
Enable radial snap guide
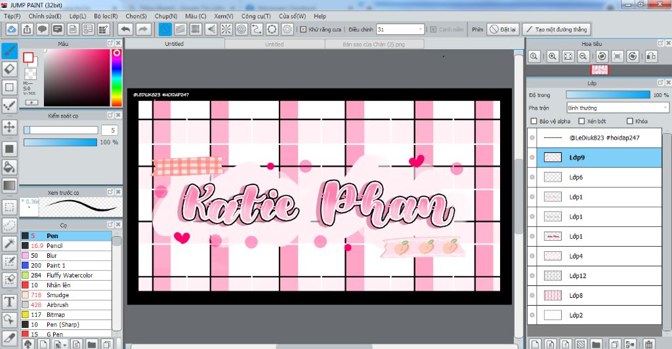[226, 29]
